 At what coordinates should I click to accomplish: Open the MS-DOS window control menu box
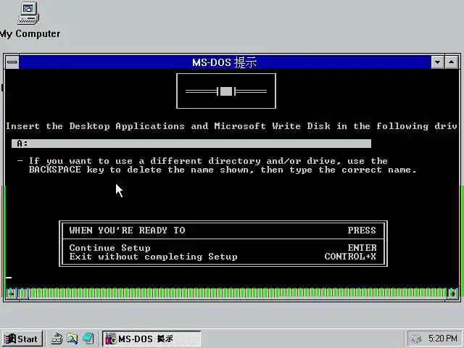(12, 62)
